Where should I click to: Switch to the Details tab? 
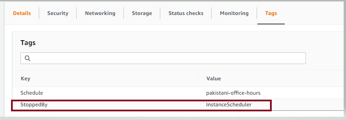coord(22,13)
